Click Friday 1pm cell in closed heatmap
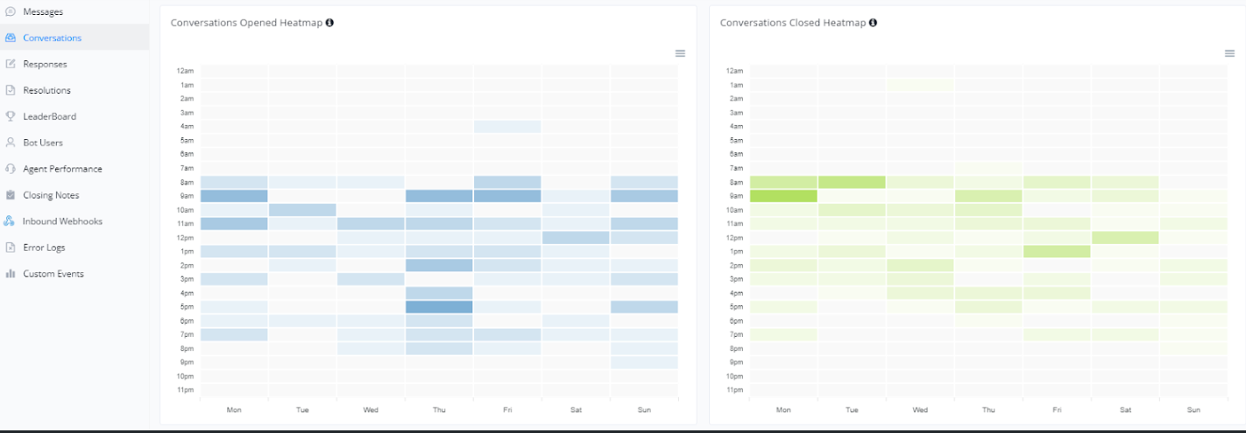The width and height of the screenshot is (1246, 433). pos(1057,251)
